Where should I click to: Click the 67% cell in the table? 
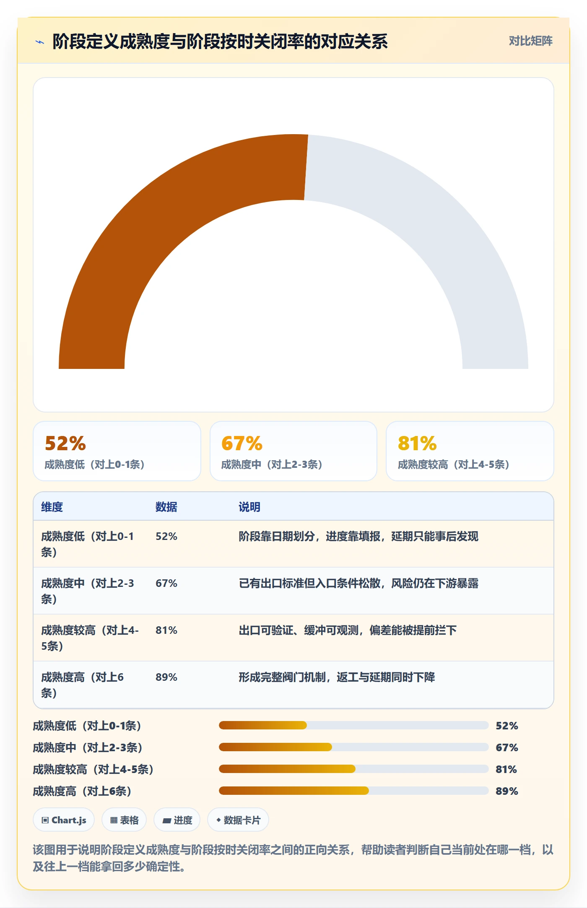click(166, 583)
